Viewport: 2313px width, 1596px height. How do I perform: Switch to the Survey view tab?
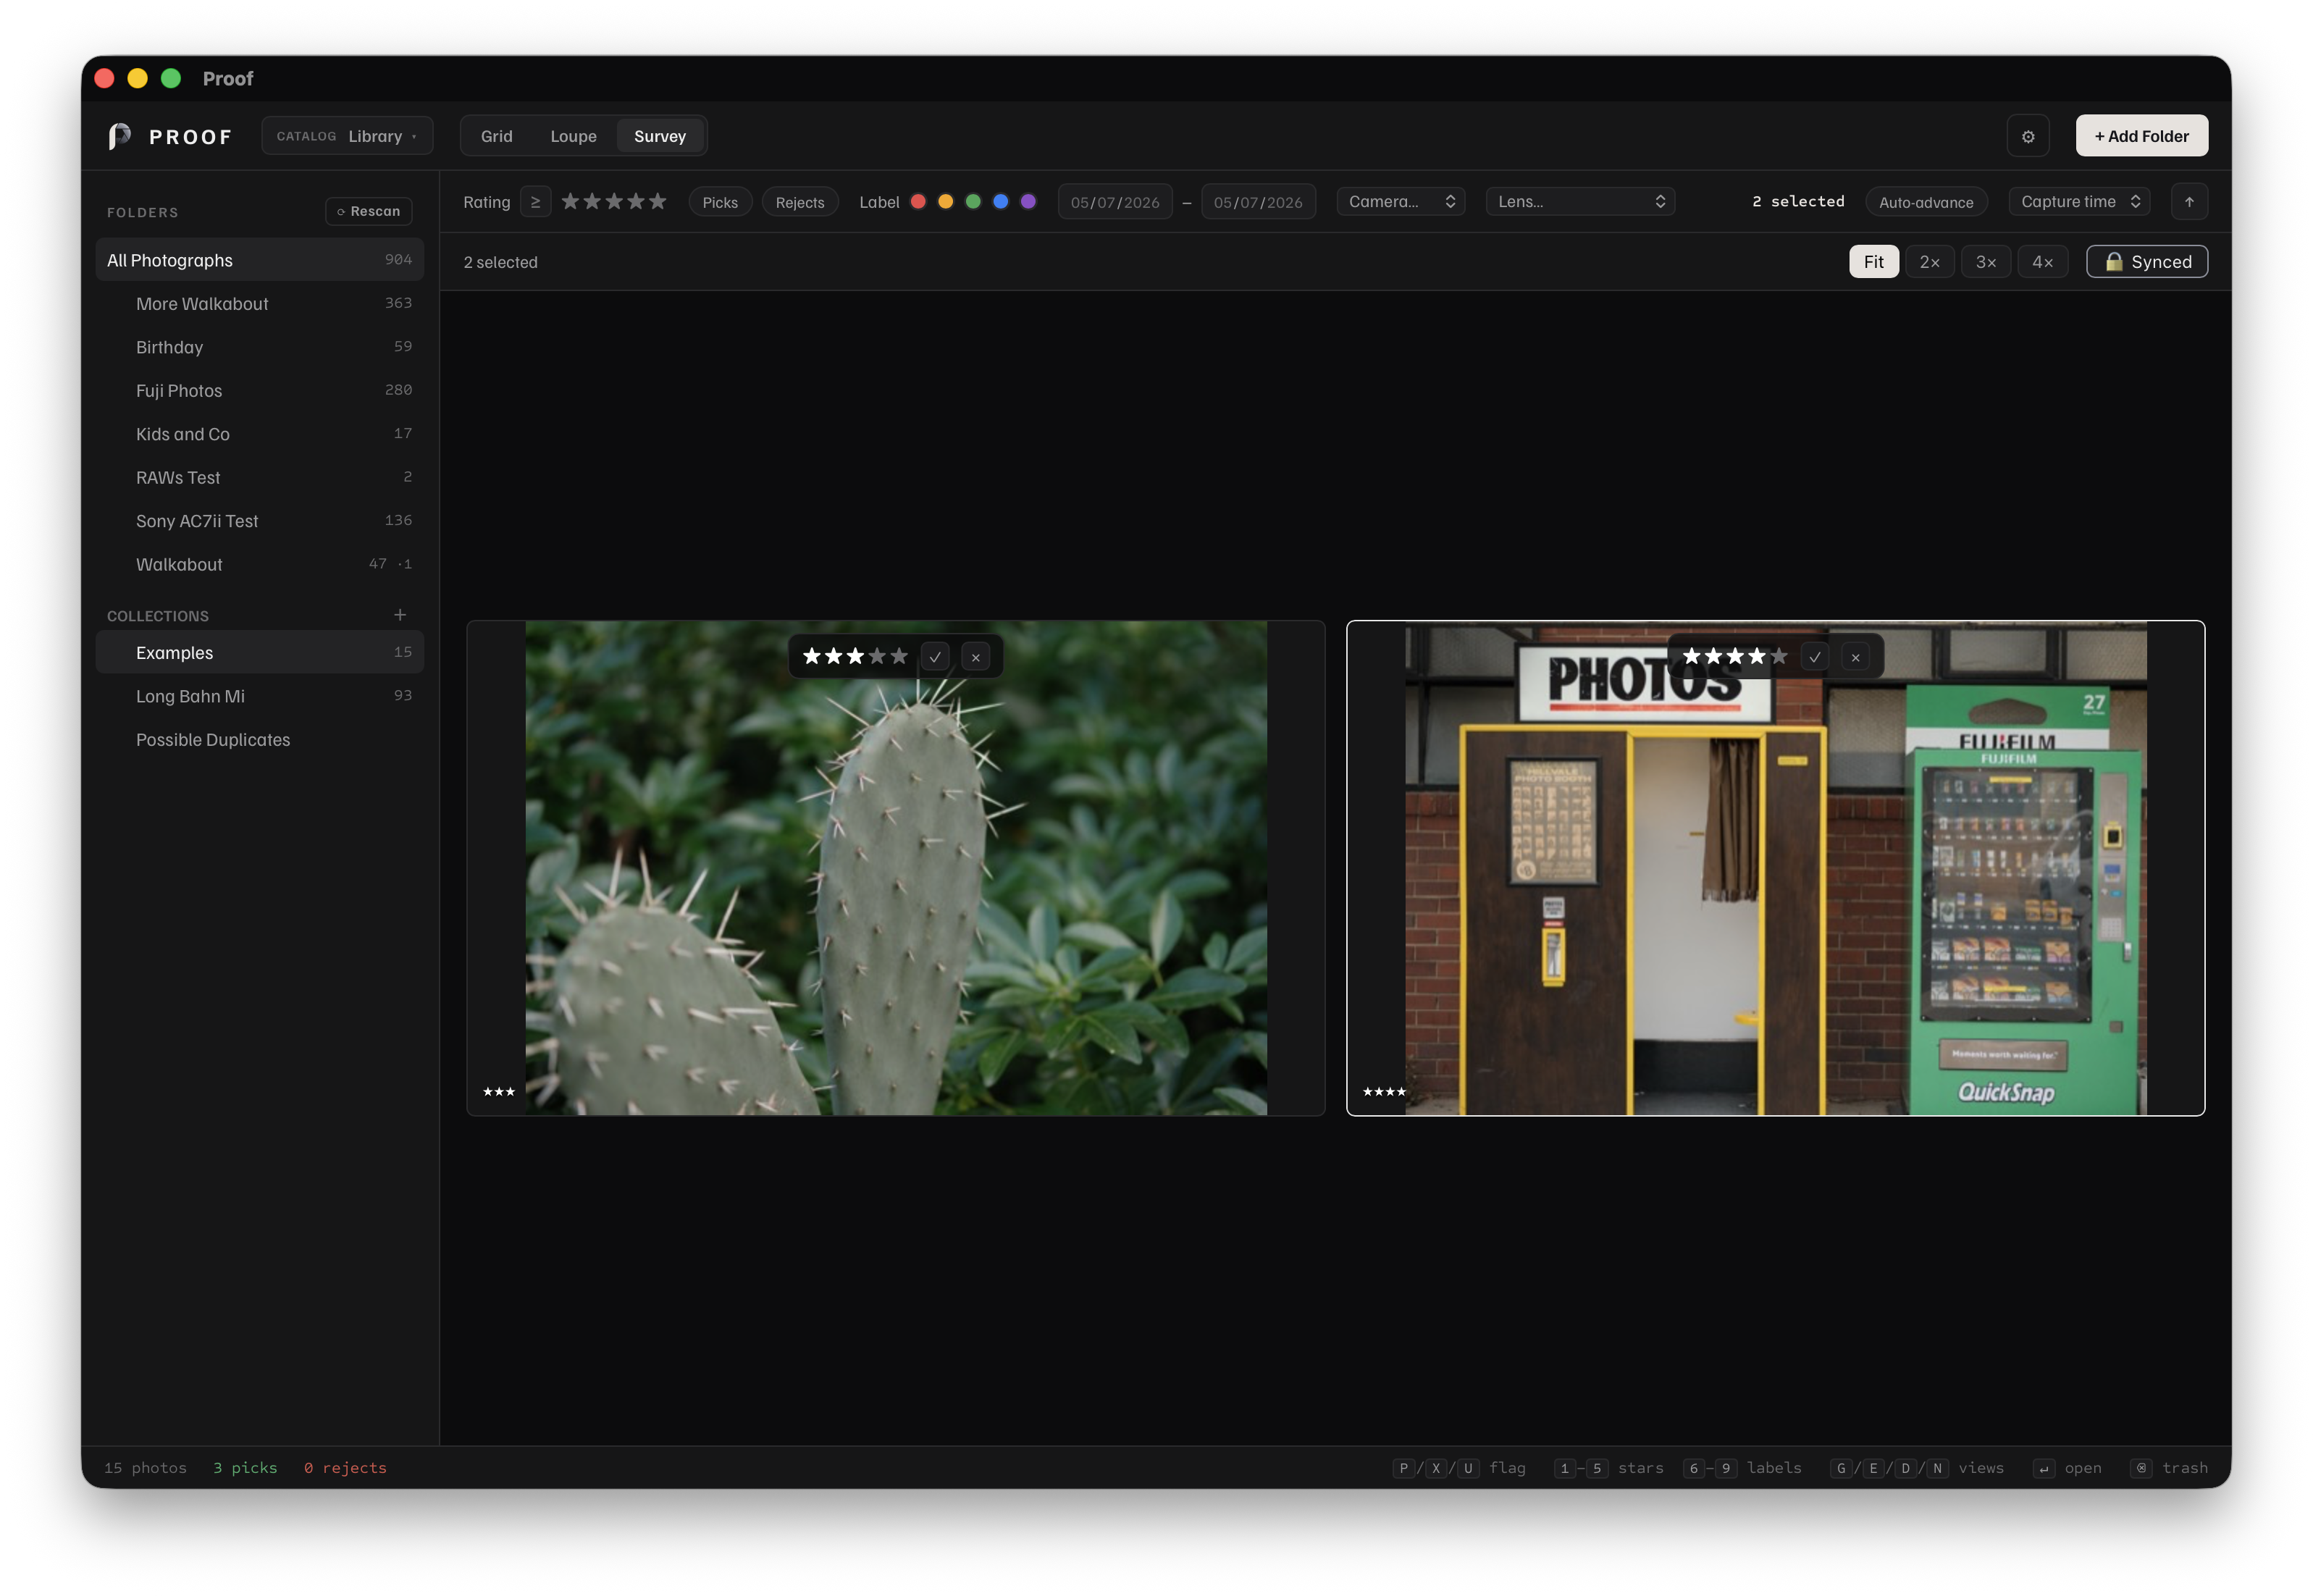click(660, 136)
